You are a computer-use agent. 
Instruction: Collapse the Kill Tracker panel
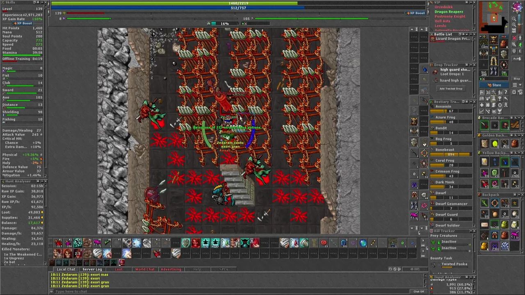(471, 231)
